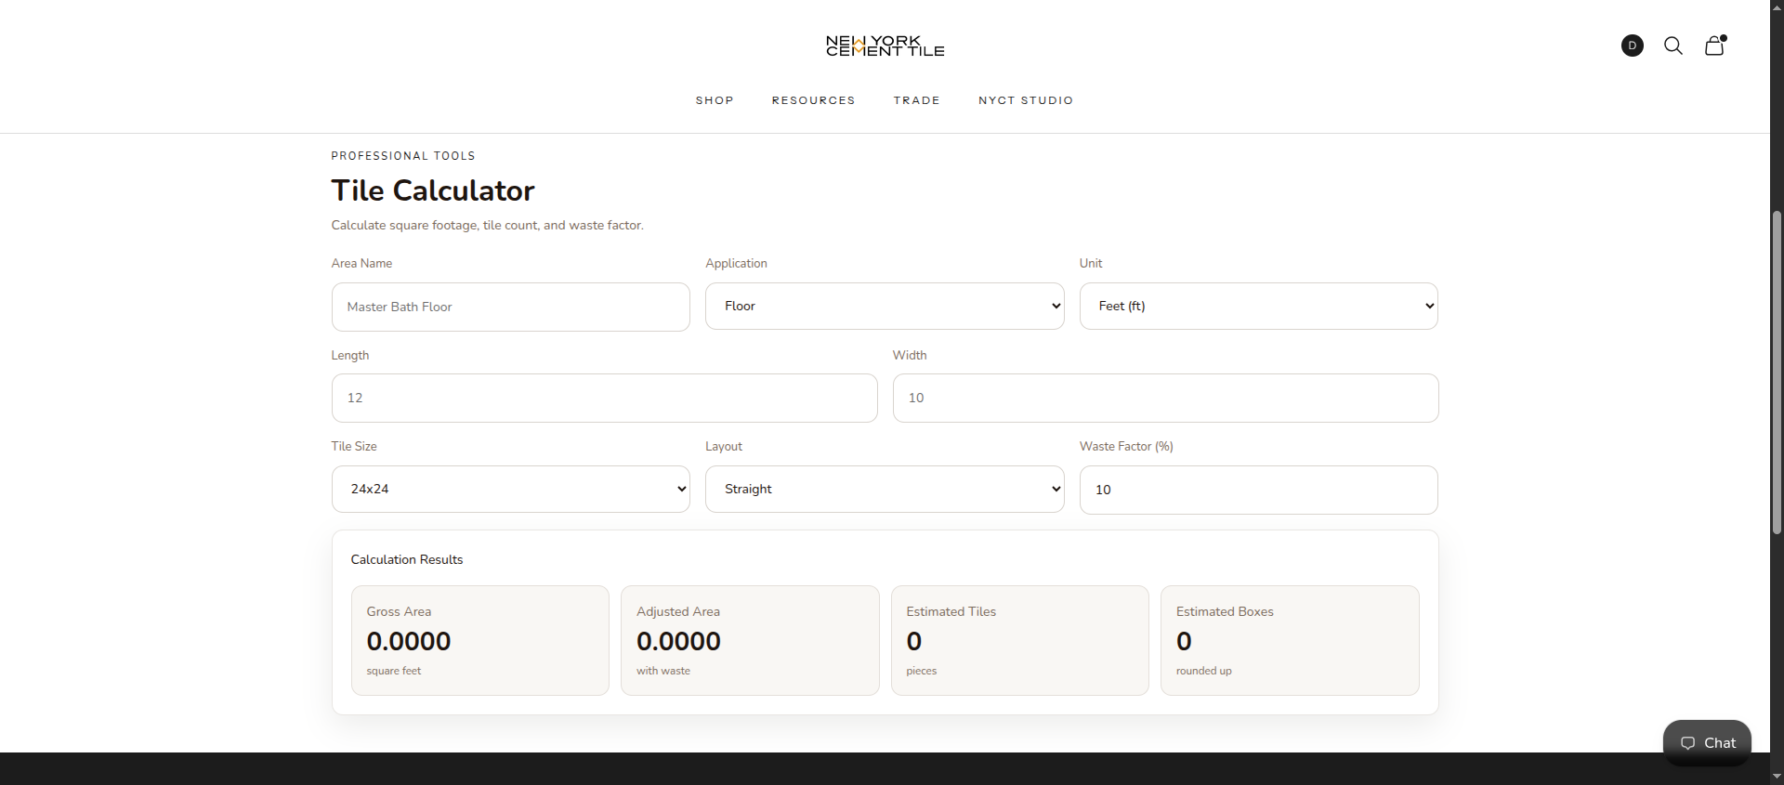Click the Tile Calculator heading
This screenshot has height=785, width=1784.
[x=433, y=190]
